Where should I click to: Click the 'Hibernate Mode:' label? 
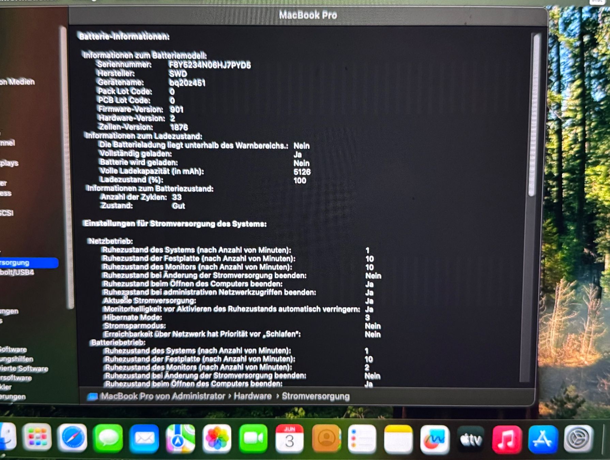click(x=133, y=317)
